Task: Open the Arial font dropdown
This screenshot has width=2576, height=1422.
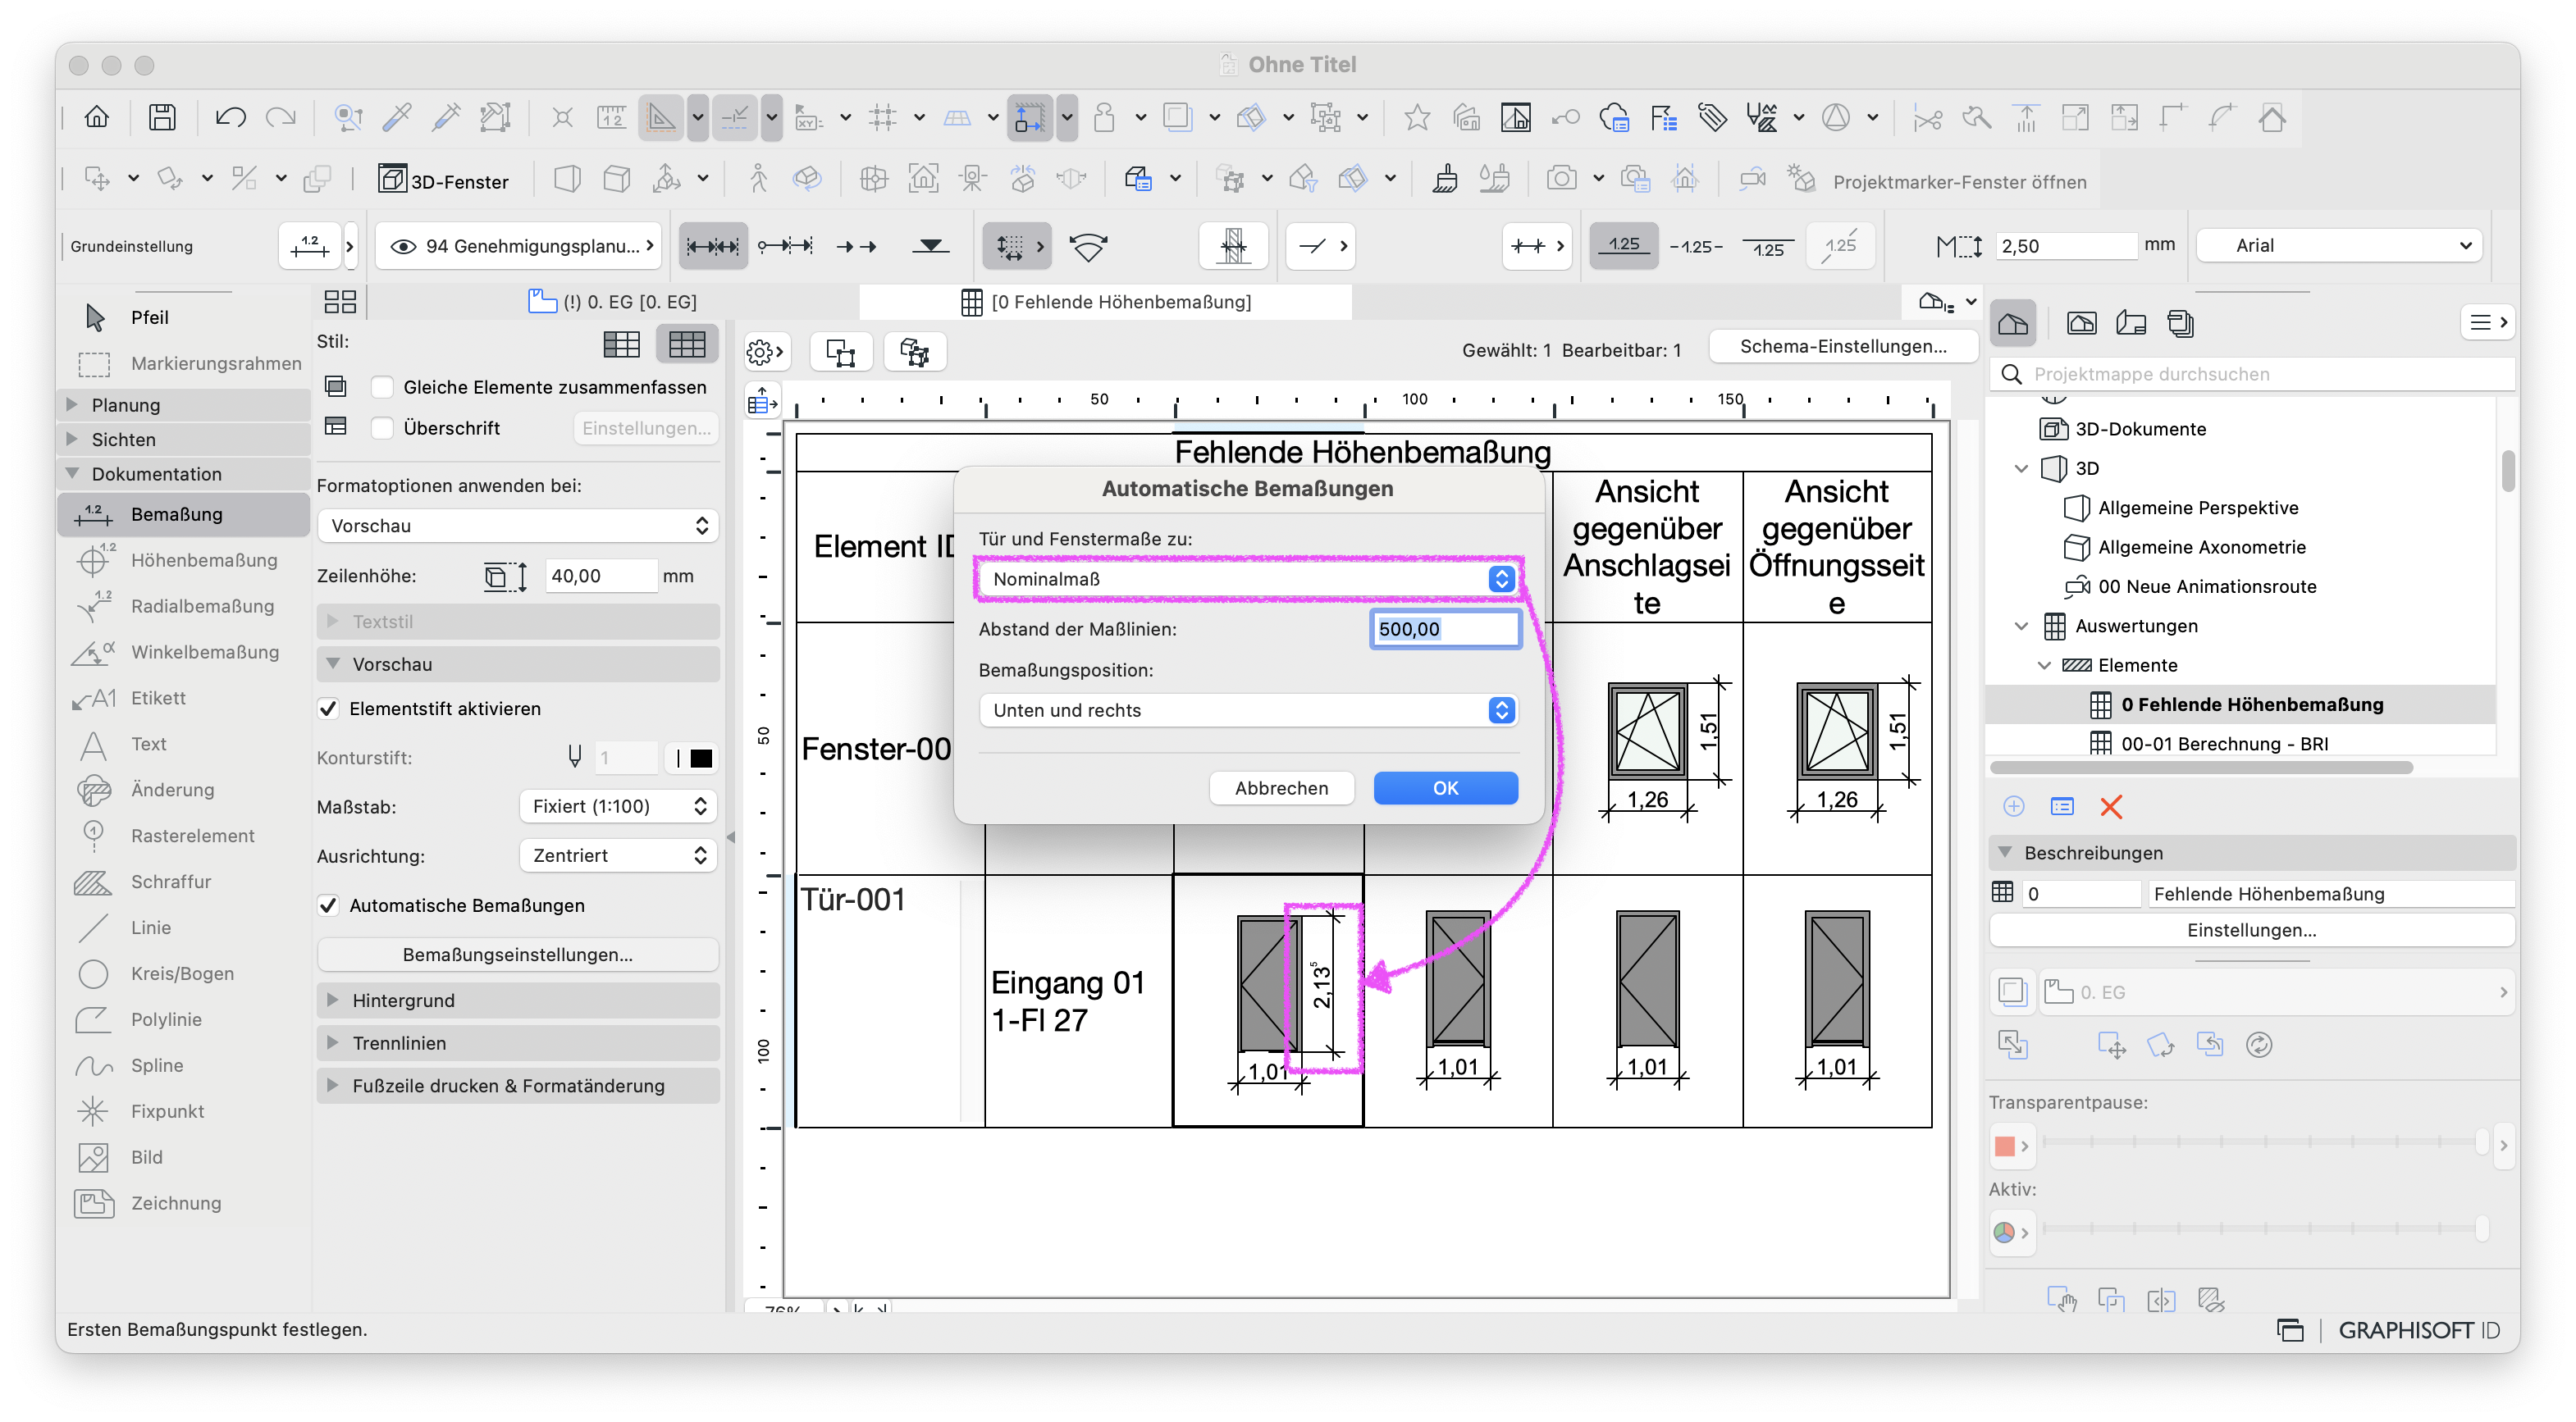Action: [x=2340, y=246]
